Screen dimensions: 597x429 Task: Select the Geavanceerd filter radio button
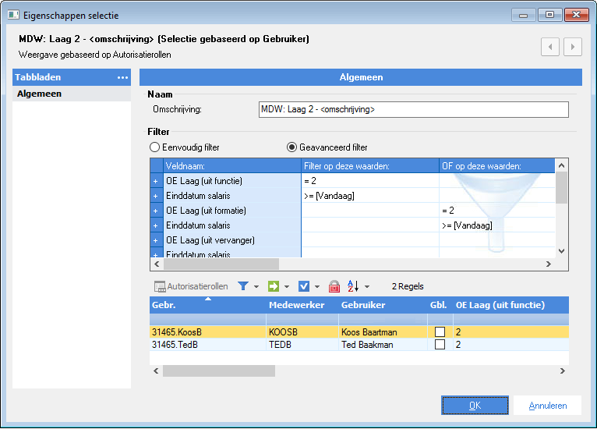coord(291,147)
